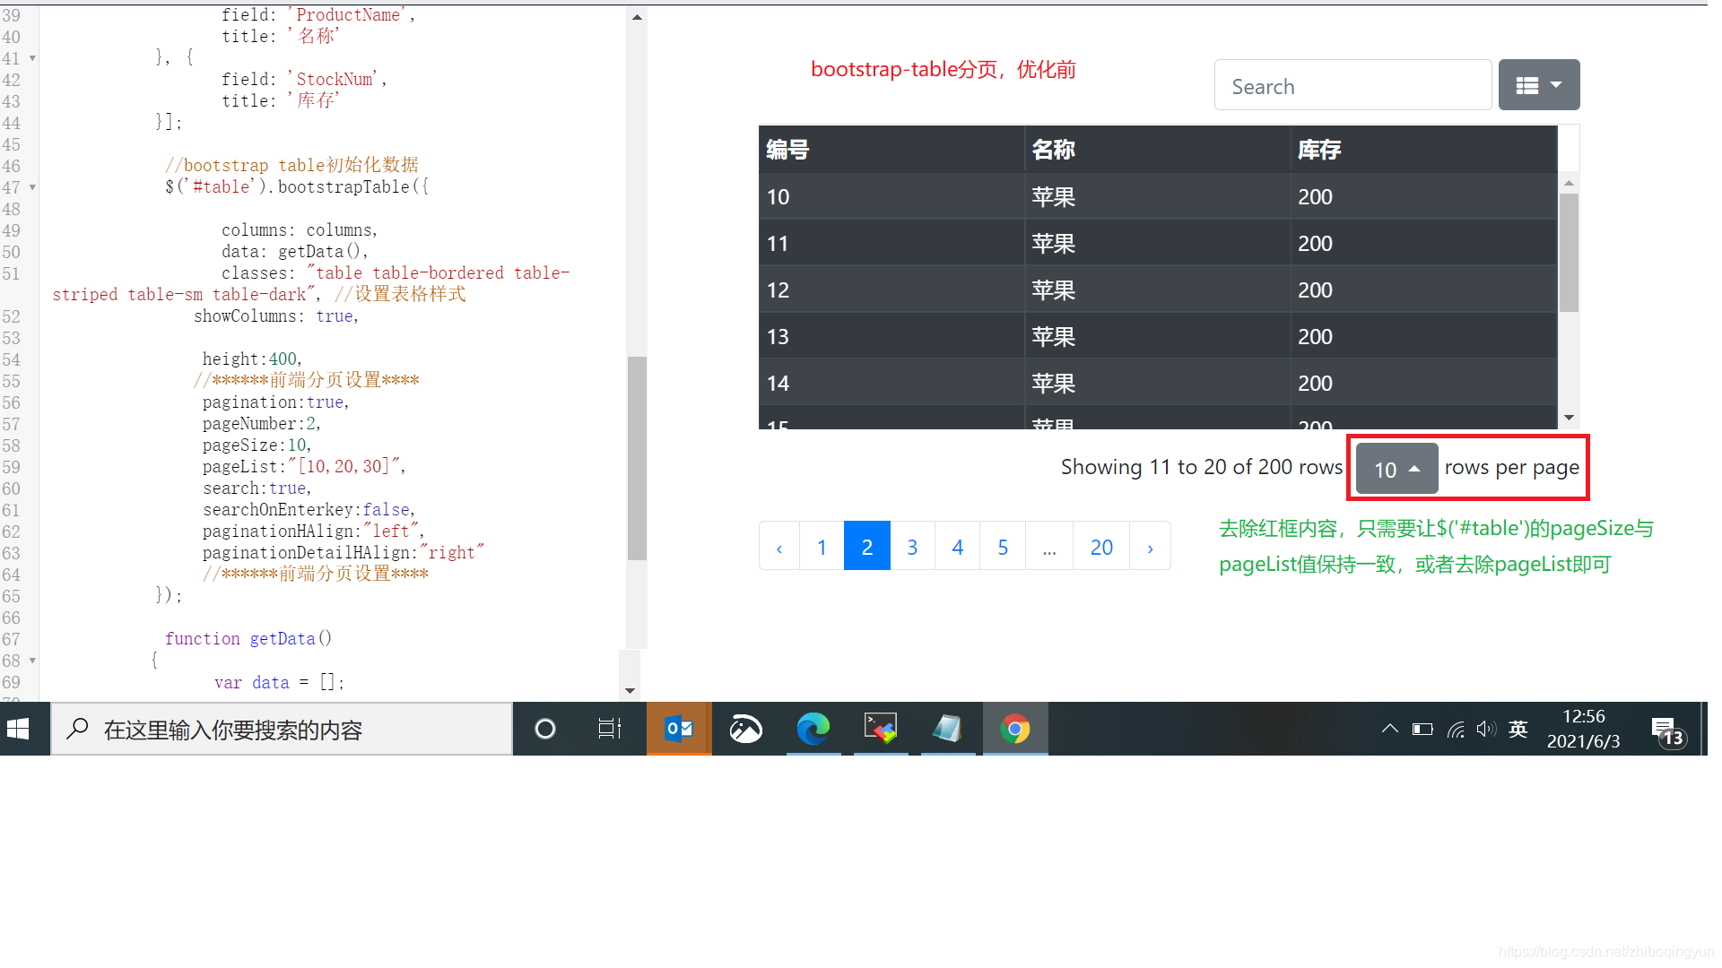
Task: Go to page 1 in pagination
Action: coord(822,546)
